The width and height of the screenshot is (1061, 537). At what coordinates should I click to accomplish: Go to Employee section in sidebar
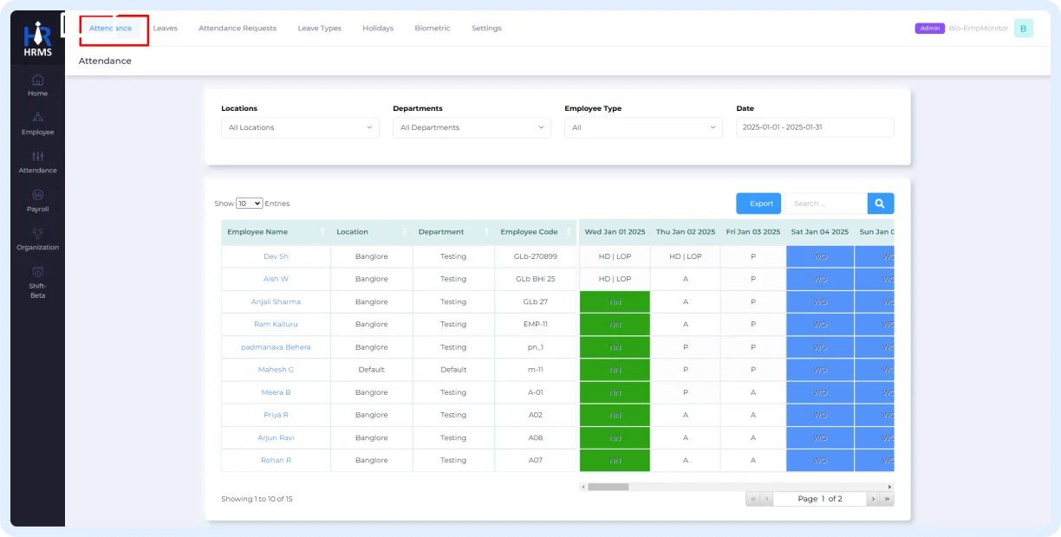(37, 124)
